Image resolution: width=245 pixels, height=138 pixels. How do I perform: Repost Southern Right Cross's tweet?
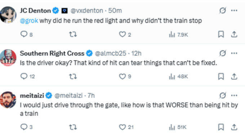point(73,76)
